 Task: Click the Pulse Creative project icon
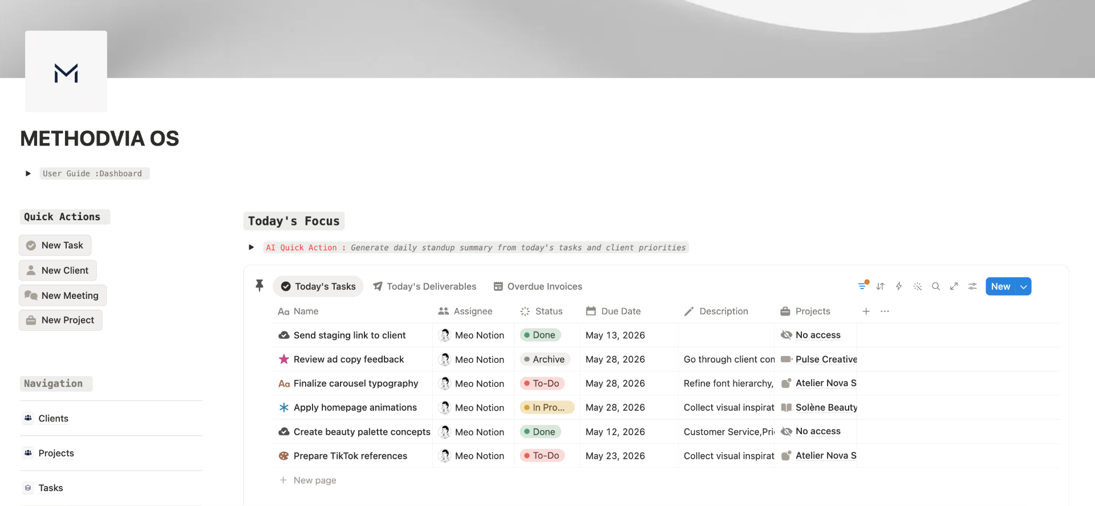[x=786, y=359]
